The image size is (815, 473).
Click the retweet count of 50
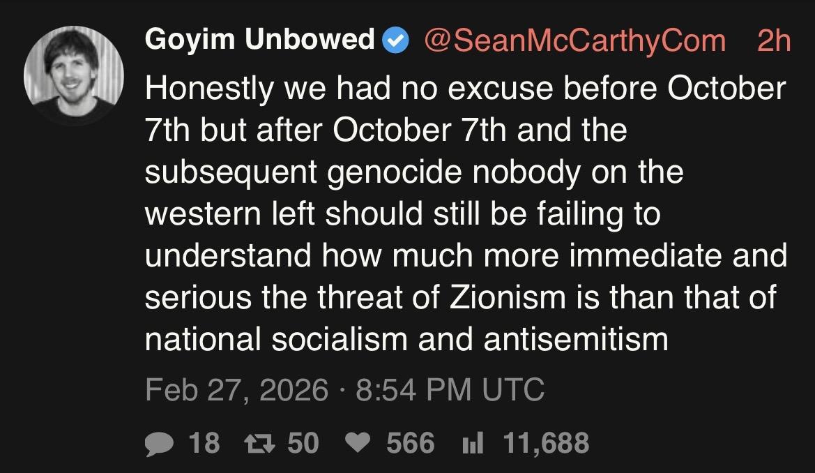pyautogui.click(x=303, y=443)
